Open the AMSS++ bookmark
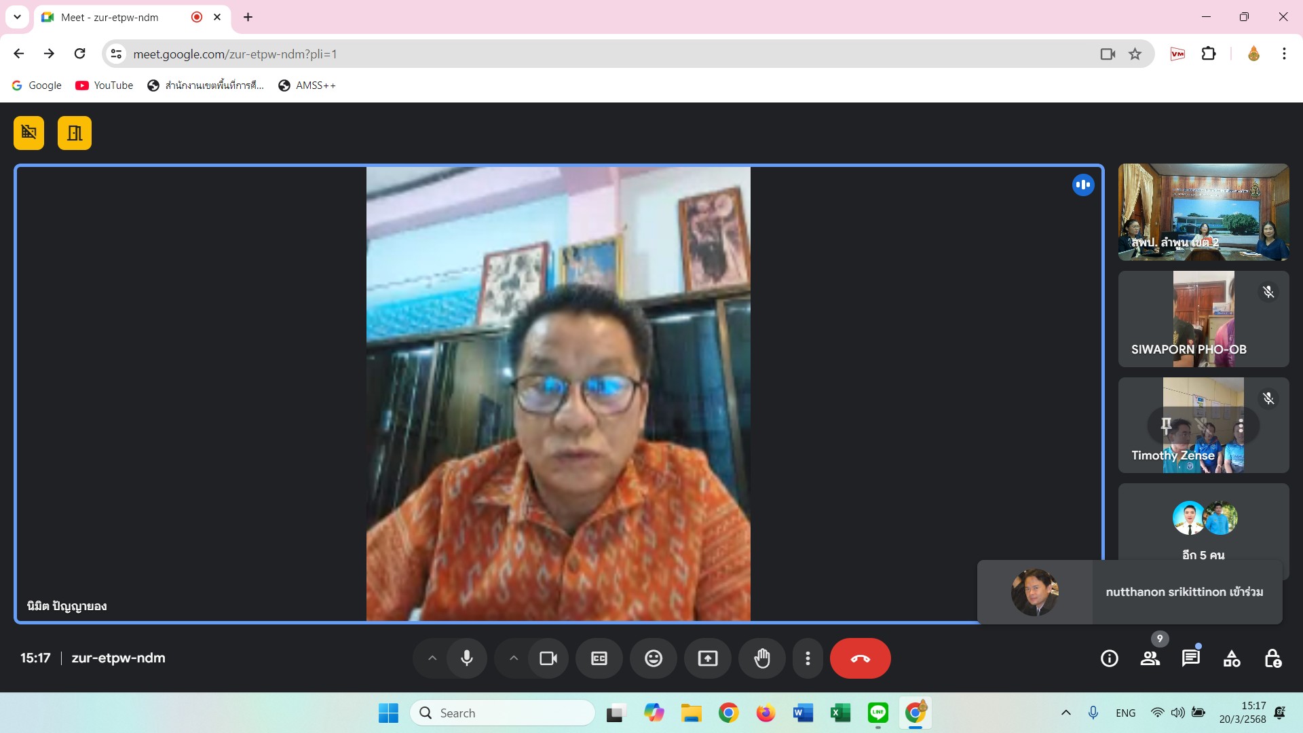Viewport: 1303px width, 733px height. 307,86
